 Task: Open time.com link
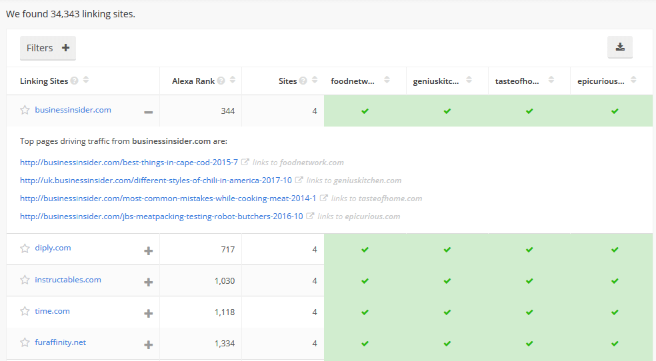tap(52, 311)
